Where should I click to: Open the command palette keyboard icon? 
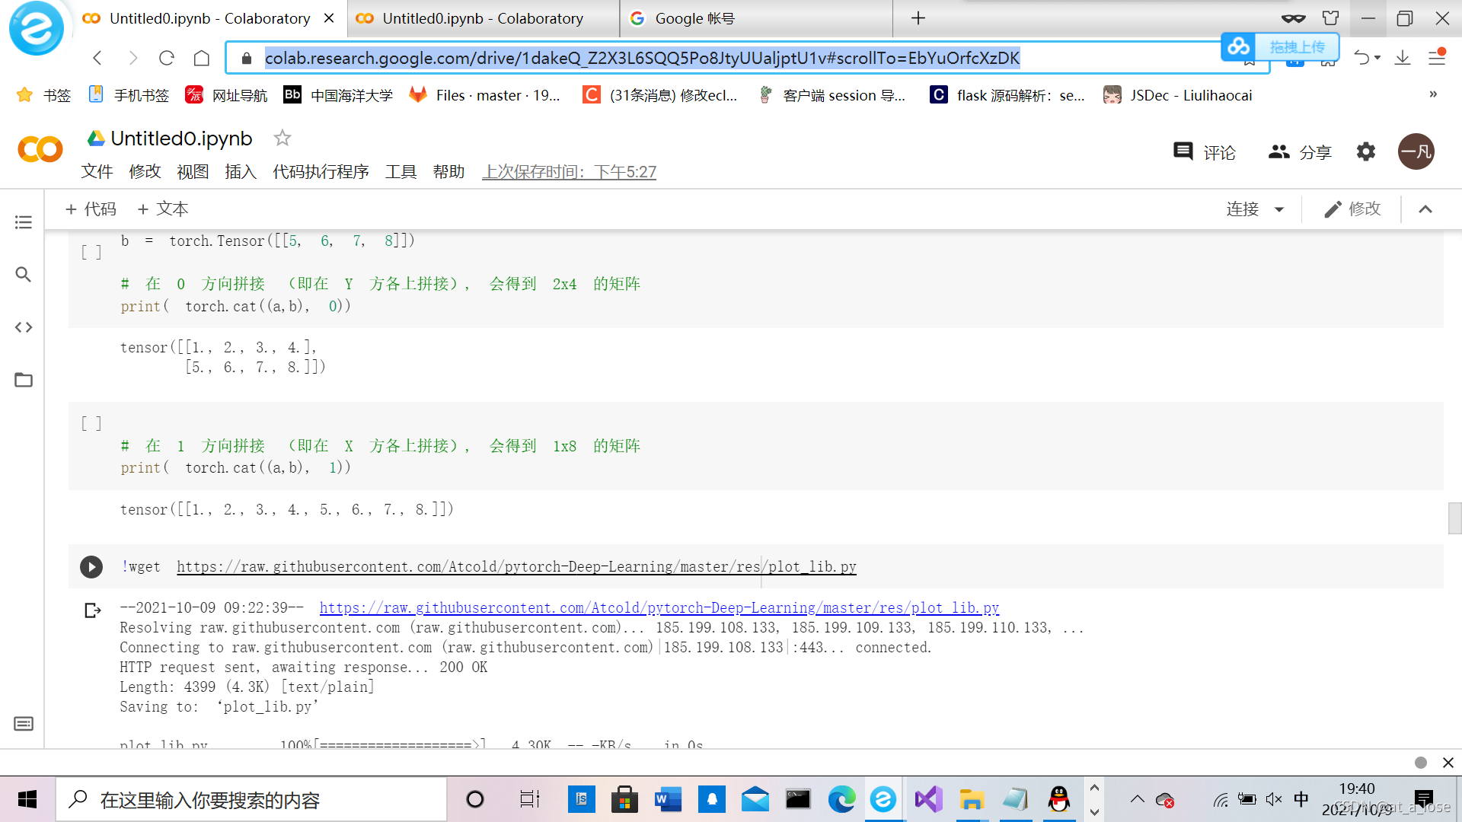tap(24, 724)
